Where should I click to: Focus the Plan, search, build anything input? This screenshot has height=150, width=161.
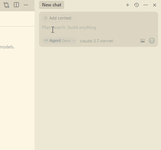98,27
